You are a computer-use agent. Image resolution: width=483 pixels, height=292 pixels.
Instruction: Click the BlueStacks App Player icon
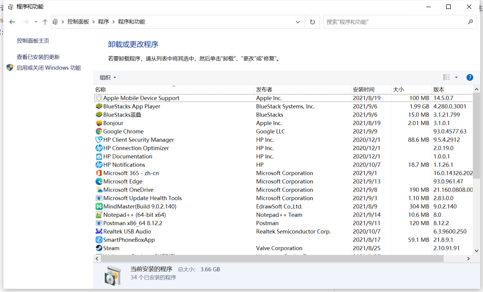point(99,106)
